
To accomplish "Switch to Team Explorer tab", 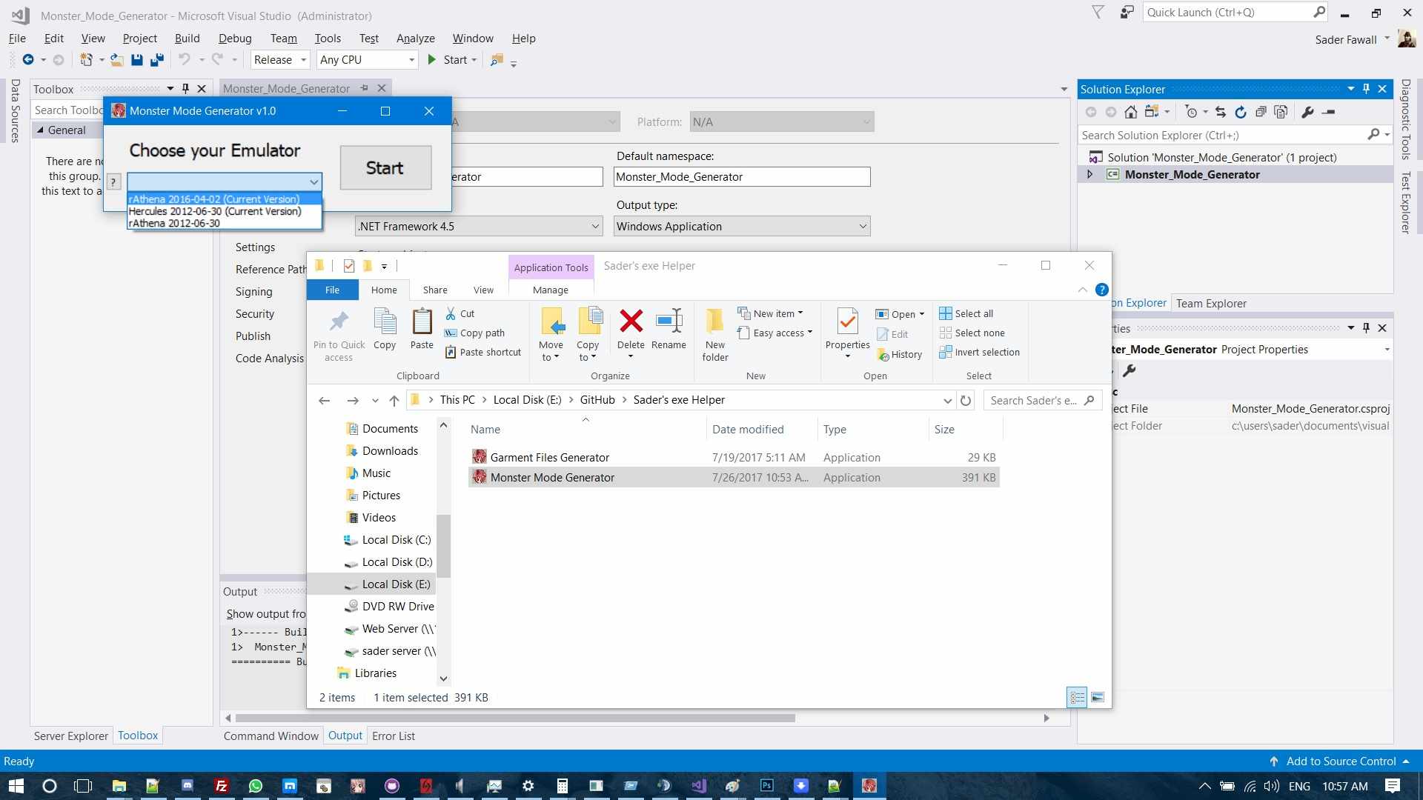I will click(1211, 303).
